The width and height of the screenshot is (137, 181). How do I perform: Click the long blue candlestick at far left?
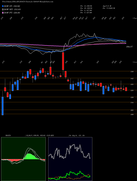click(2, 106)
